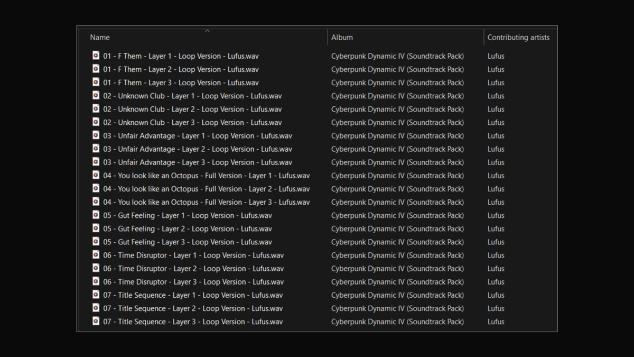Viewport: 634px width, 357px height.
Task: Click the Contributing artists column header
Action: [518, 38]
